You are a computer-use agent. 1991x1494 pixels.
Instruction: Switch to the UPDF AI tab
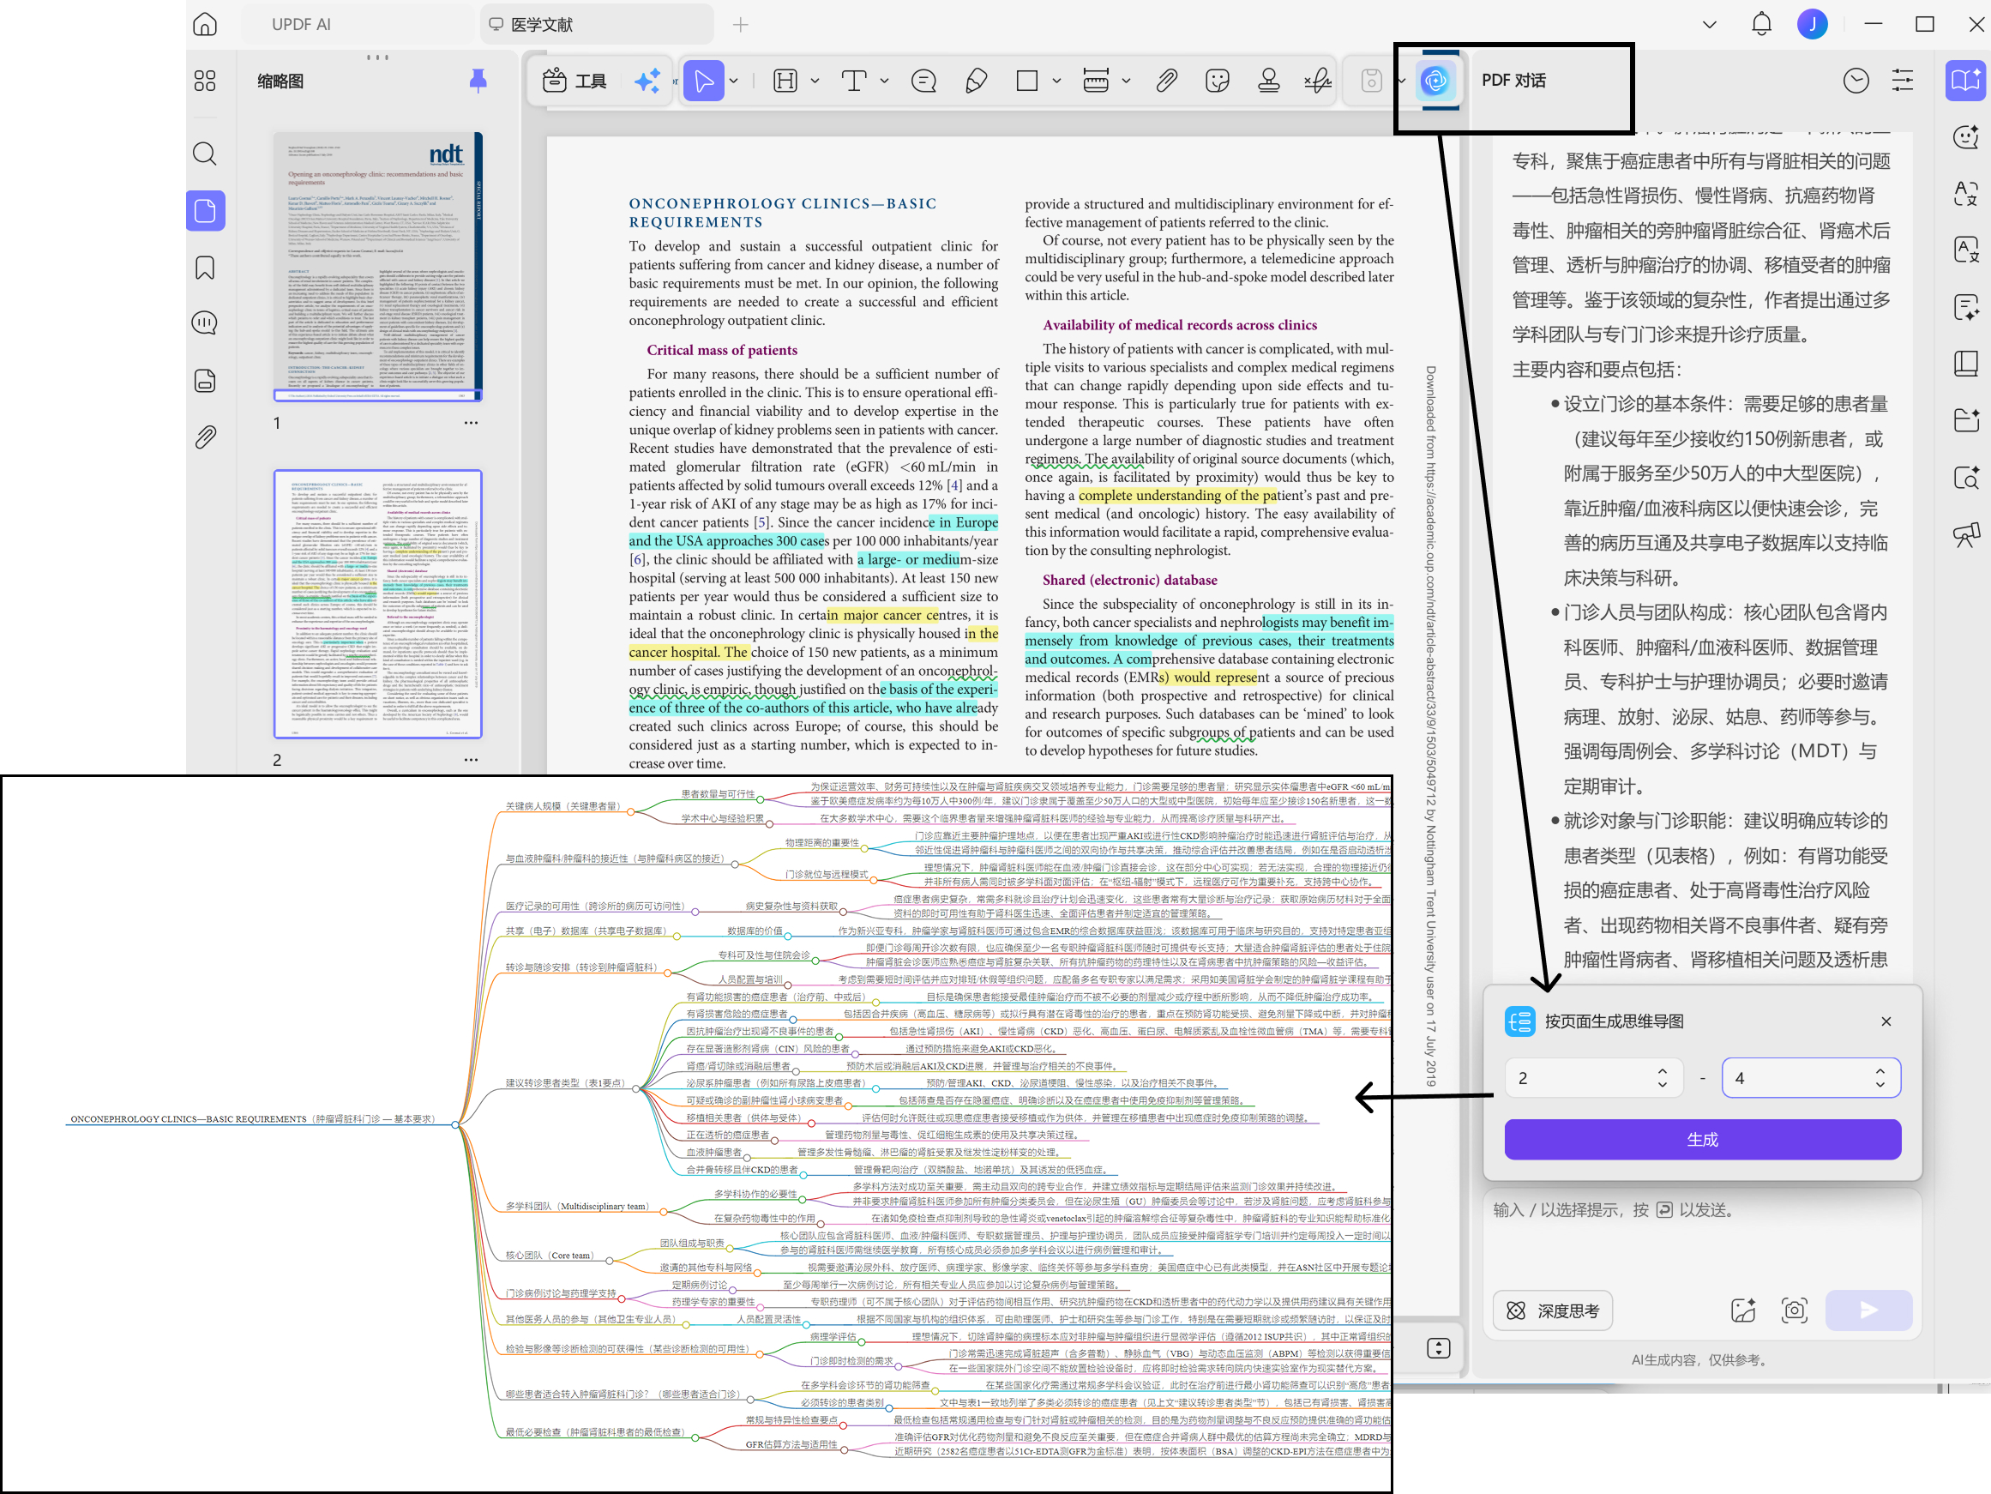pos(302,24)
